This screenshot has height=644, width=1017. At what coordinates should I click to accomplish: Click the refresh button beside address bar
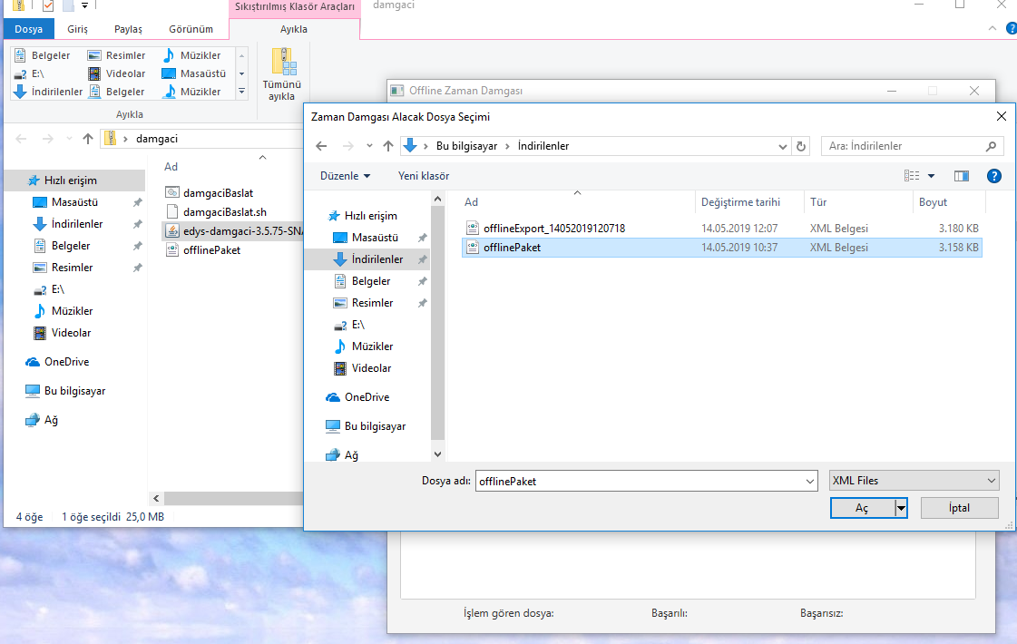pyautogui.click(x=801, y=146)
